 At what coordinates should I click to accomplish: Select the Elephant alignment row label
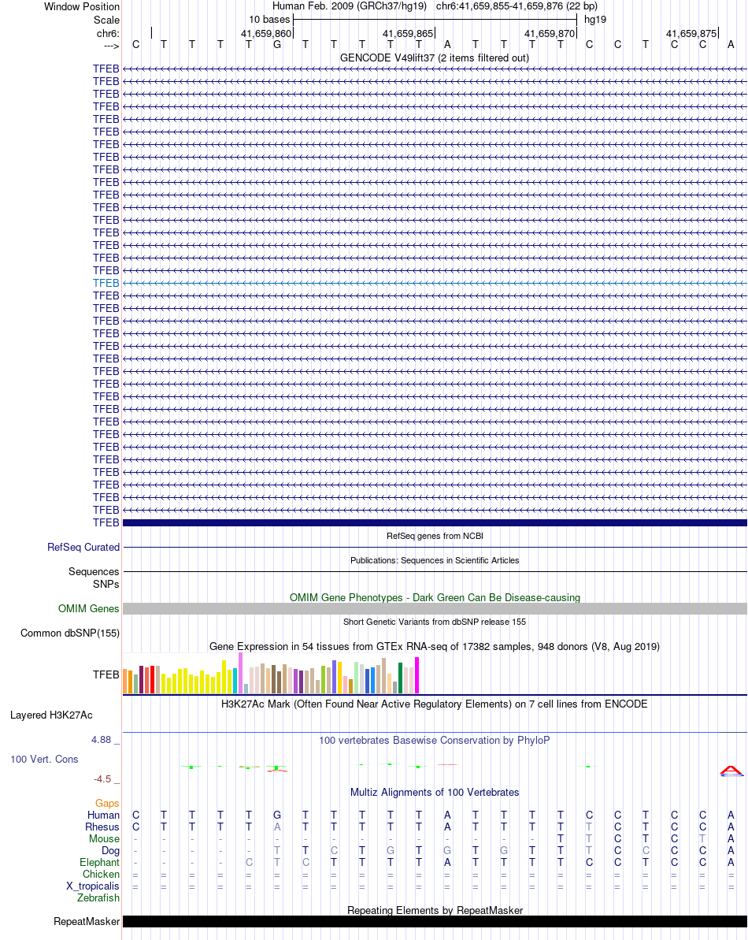pyautogui.click(x=99, y=862)
